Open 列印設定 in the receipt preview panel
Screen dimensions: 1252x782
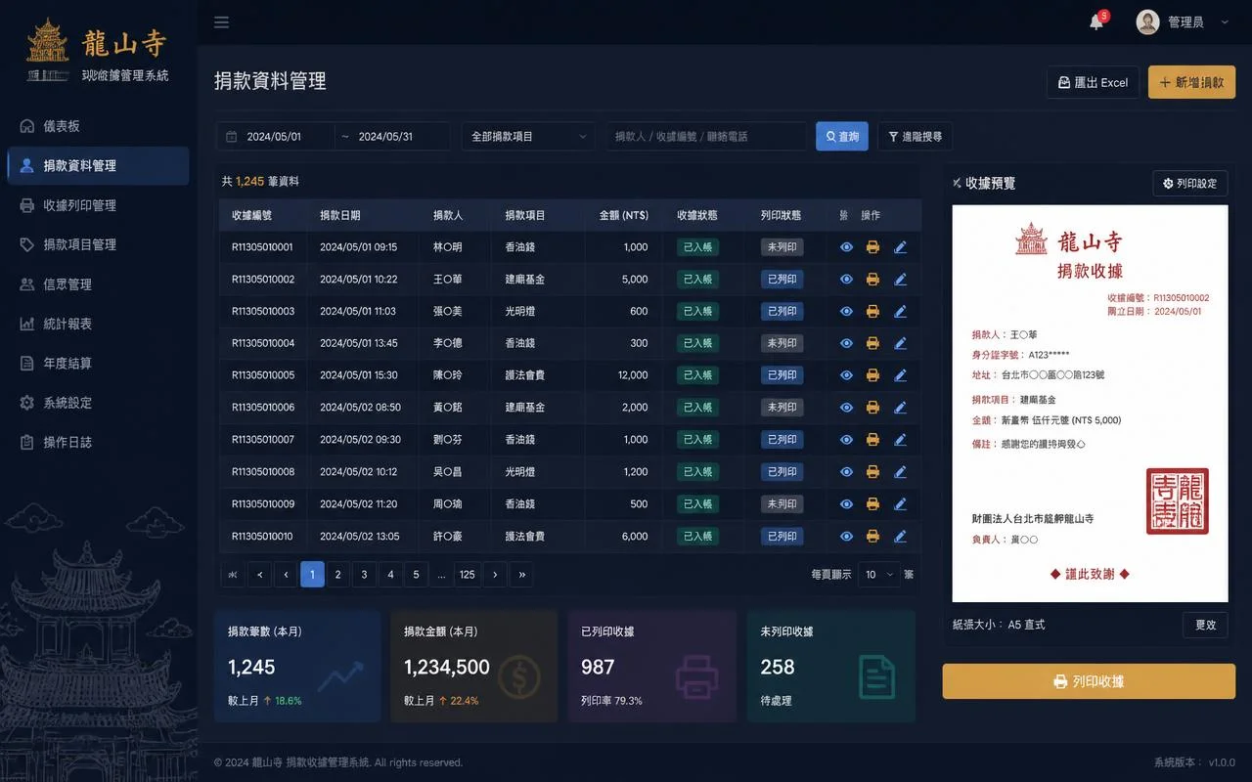pos(1189,183)
